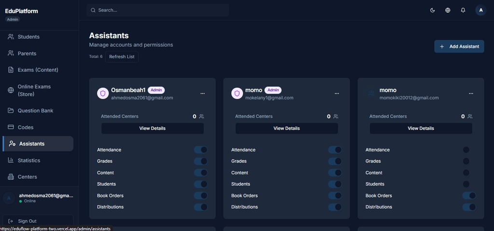
Task: Select the Assistants sidebar item
Action: (38, 144)
